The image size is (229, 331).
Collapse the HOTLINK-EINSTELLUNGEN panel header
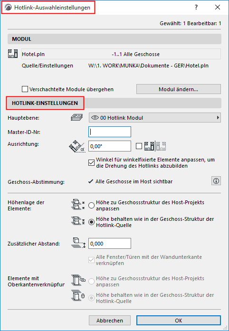pos(114,103)
